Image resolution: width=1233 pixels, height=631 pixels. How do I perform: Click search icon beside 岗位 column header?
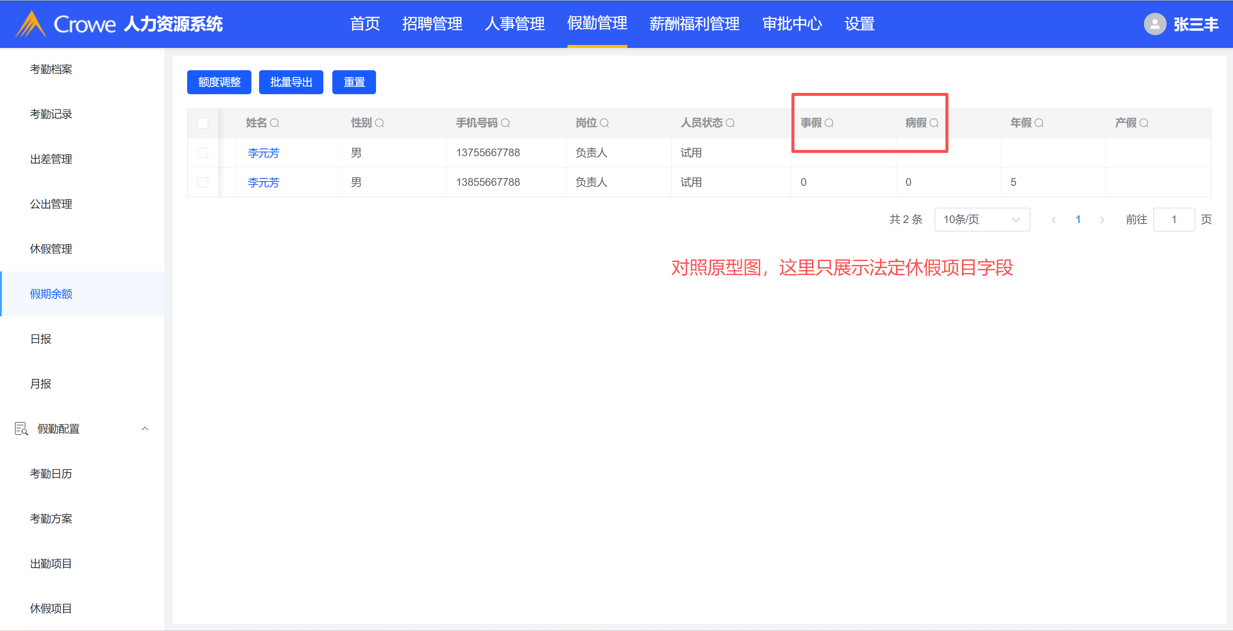click(x=604, y=123)
